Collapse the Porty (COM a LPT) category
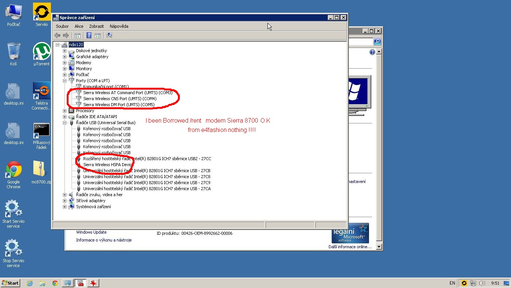 click(64, 81)
